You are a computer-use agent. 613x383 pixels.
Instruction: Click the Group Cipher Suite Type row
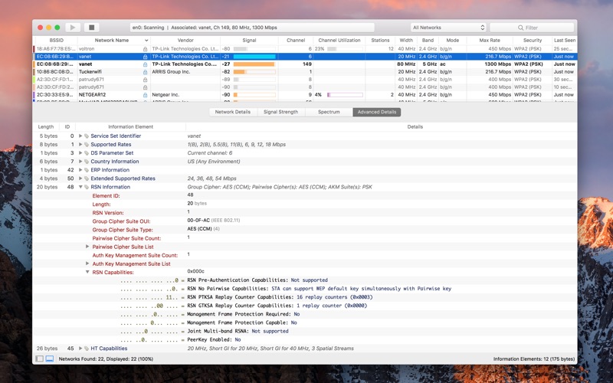pos(305,229)
